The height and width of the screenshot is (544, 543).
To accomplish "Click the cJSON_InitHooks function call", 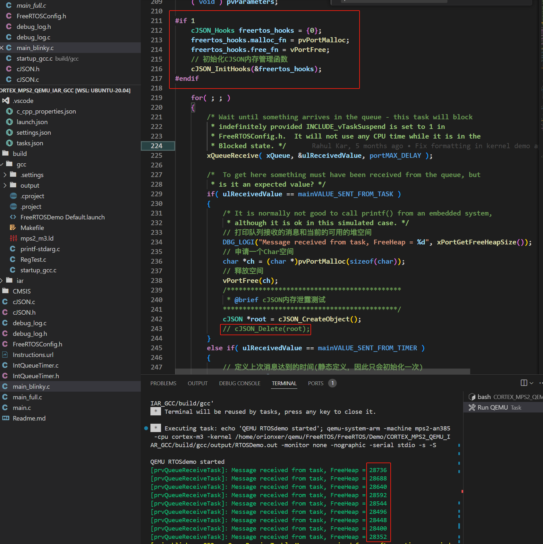I will coord(220,69).
